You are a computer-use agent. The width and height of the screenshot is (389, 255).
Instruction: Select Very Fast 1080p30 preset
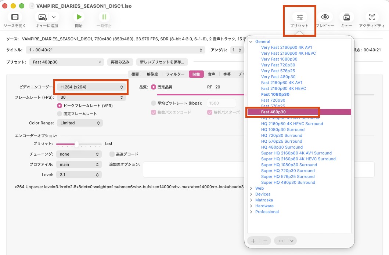coord(279,59)
